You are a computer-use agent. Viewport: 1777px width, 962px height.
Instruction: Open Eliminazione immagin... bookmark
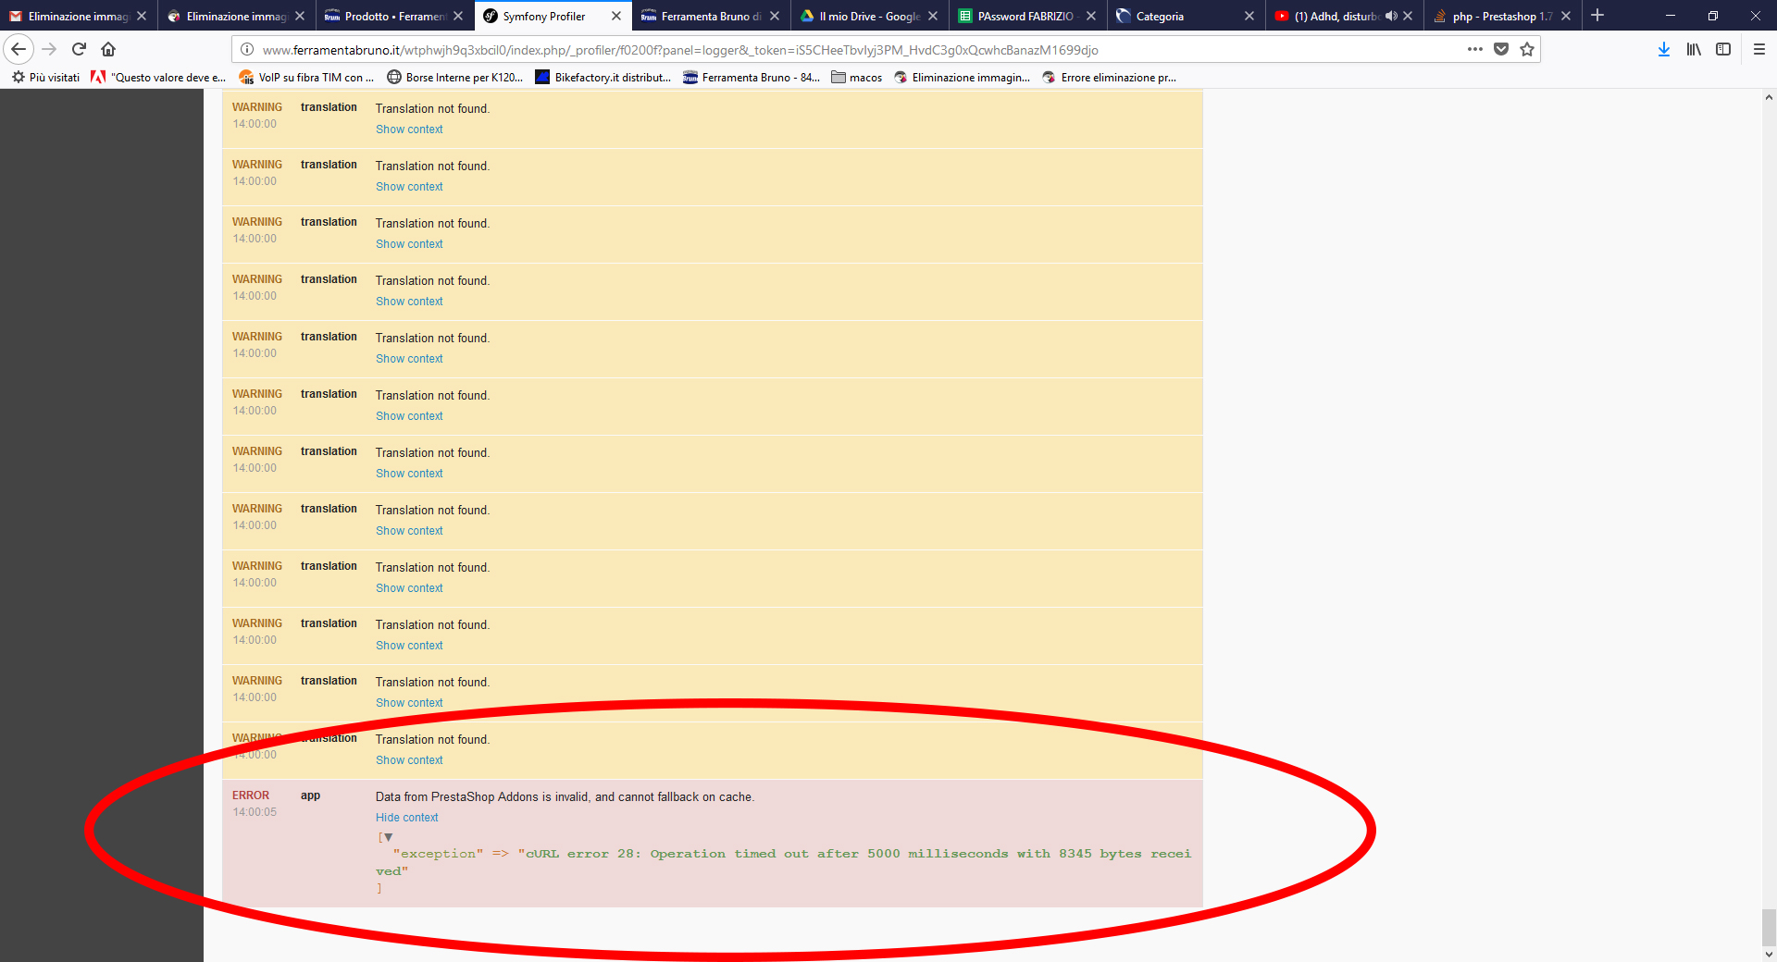[x=963, y=78]
